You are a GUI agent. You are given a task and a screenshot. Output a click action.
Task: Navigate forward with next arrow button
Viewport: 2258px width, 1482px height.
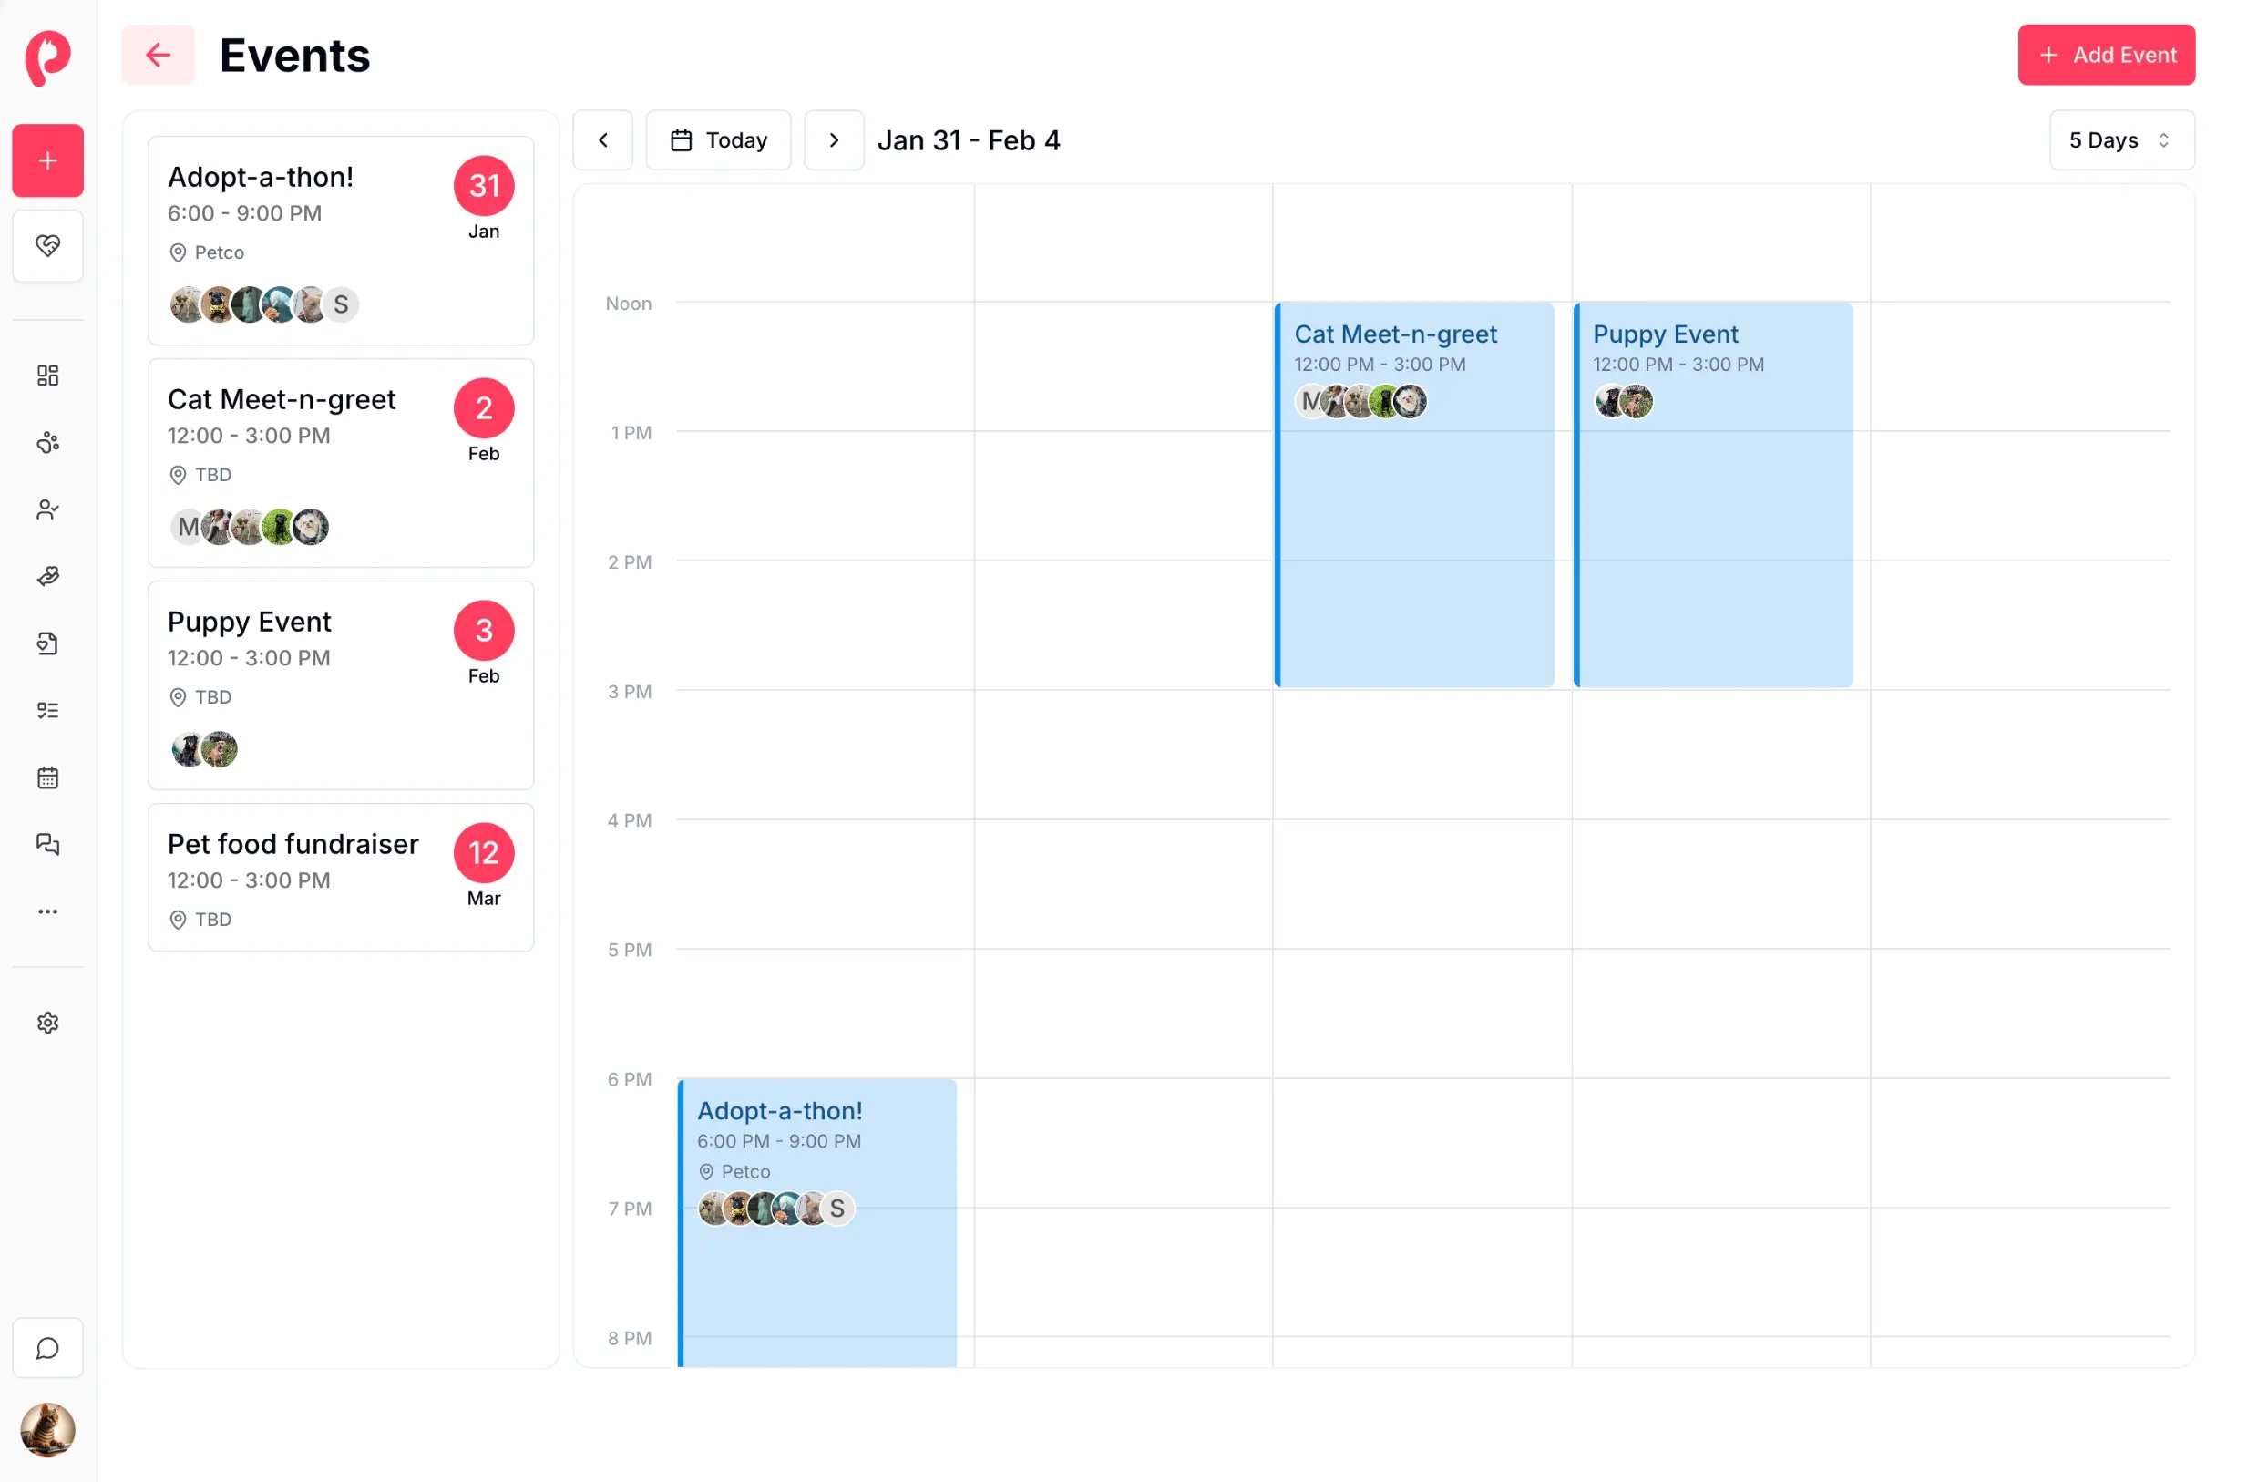[835, 139]
